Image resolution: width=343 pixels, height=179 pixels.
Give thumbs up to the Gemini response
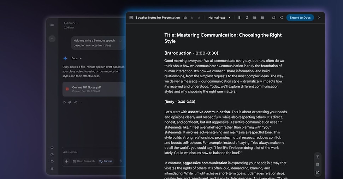click(64, 102)
